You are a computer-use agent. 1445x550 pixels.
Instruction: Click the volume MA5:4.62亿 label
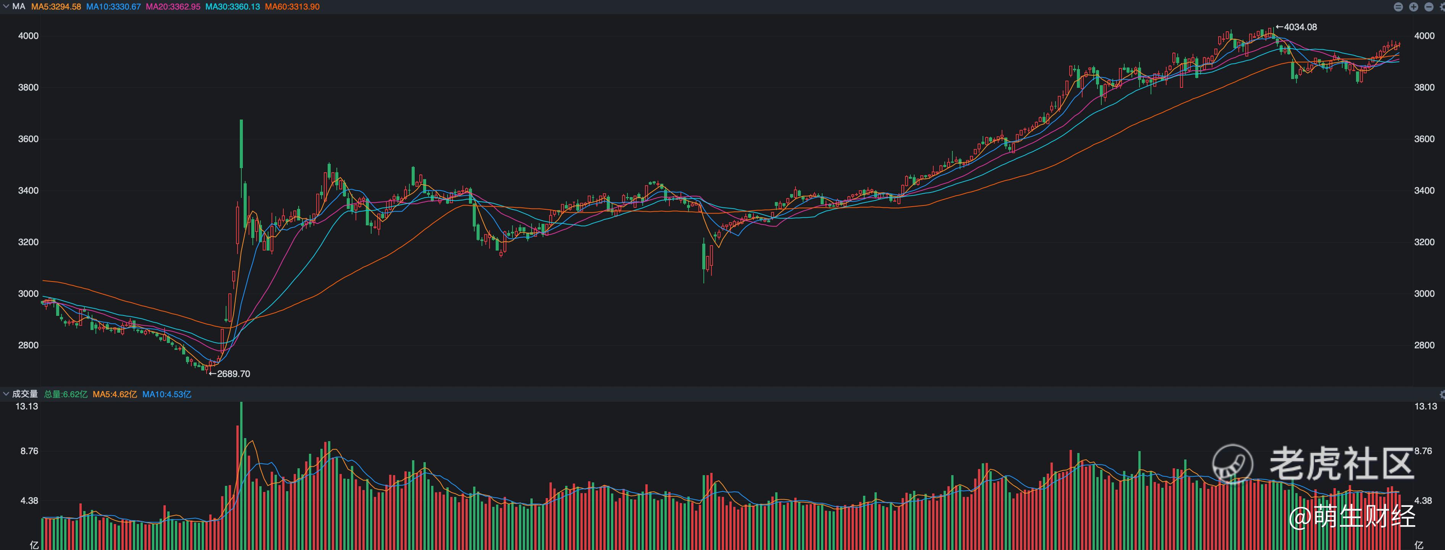tap(115, 395)
